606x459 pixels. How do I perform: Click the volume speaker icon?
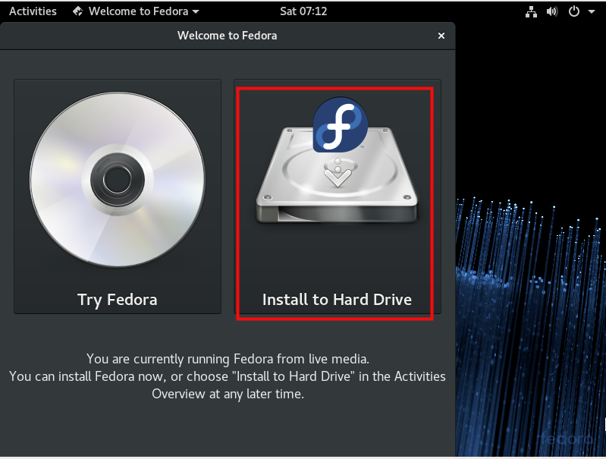[x=552, y=11]
